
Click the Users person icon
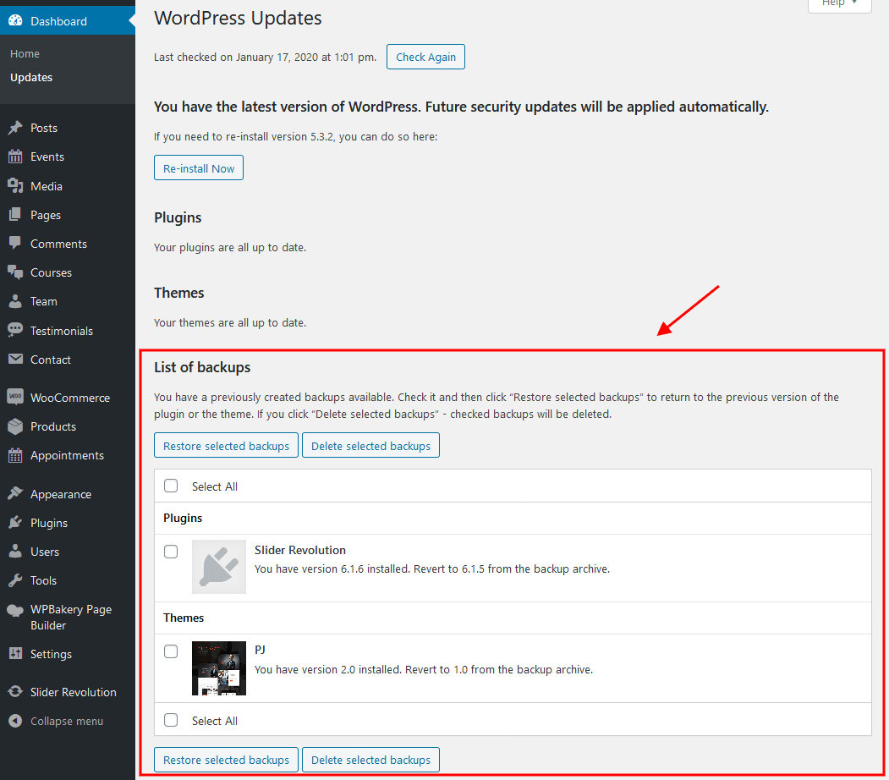click(x=15, y=552)
